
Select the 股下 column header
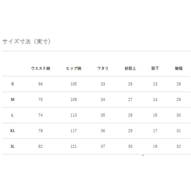pos(155,68)
